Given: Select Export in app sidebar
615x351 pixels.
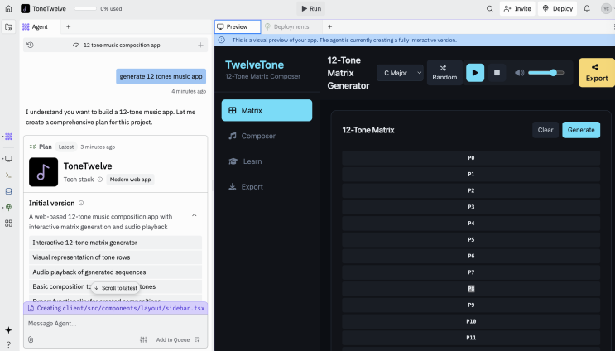Looking at the screenshot, I should [x=267, y=187].
